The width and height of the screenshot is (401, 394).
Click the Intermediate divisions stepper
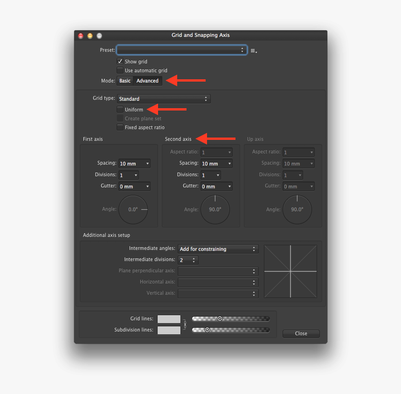[x=188, y=260]
